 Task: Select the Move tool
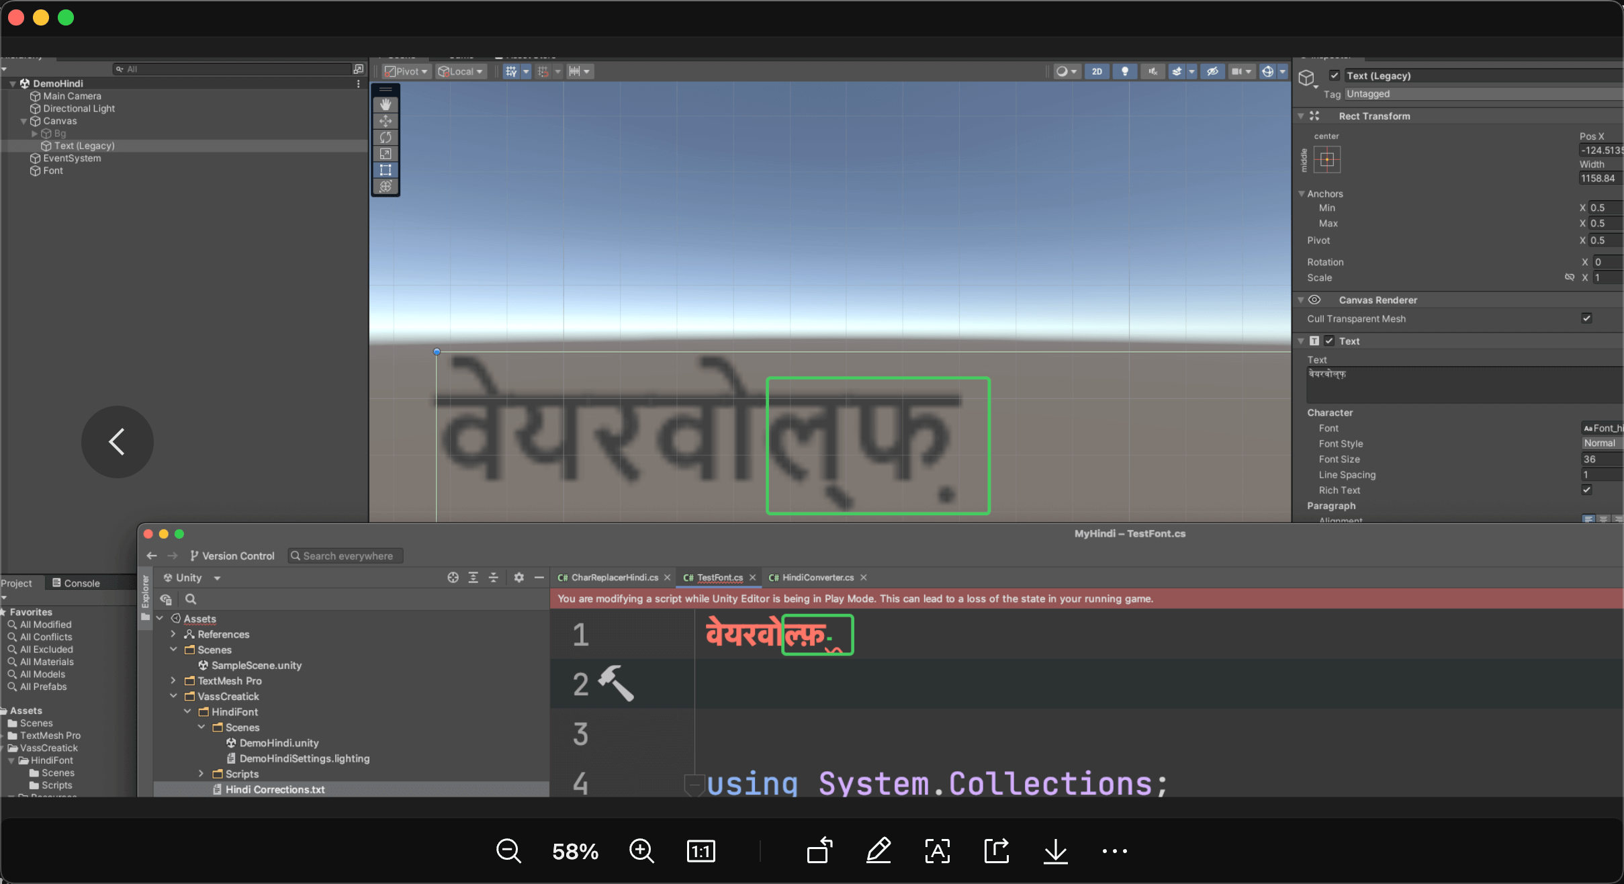[386, 121]
